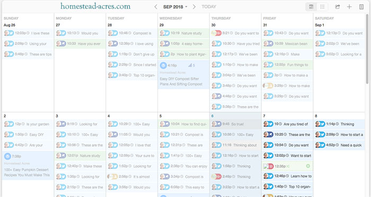Image resolution: width=371 pixels, height=197 pixels.
Task: Open 100+ Easy Pumpkin Dessert Recipes post
Action: [x=26, y=173]
